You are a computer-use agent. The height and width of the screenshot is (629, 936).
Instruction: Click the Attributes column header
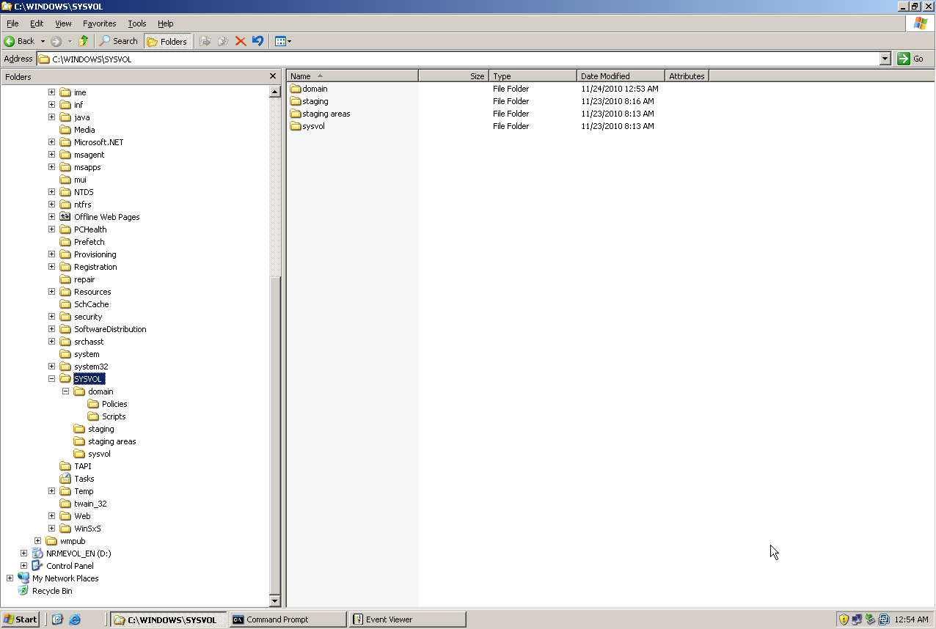point(687,76)
